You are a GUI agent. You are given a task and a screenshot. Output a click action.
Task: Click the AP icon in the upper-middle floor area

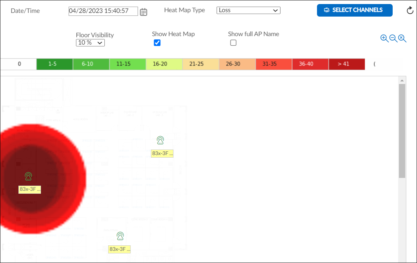pyautogui.click(x=160, y=139)
